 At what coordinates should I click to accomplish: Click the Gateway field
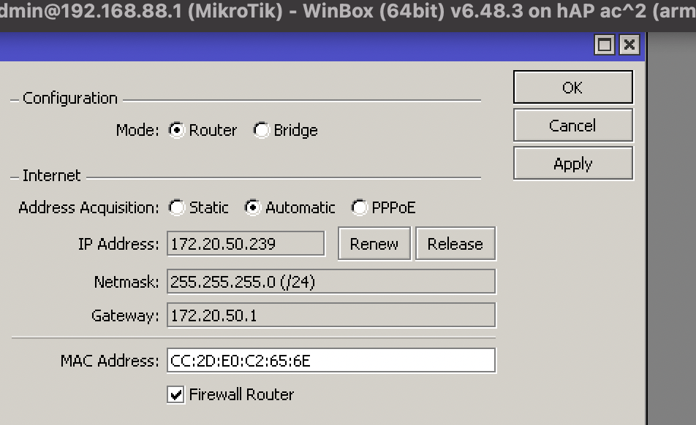pyautogui.click(x=331, y=315)
